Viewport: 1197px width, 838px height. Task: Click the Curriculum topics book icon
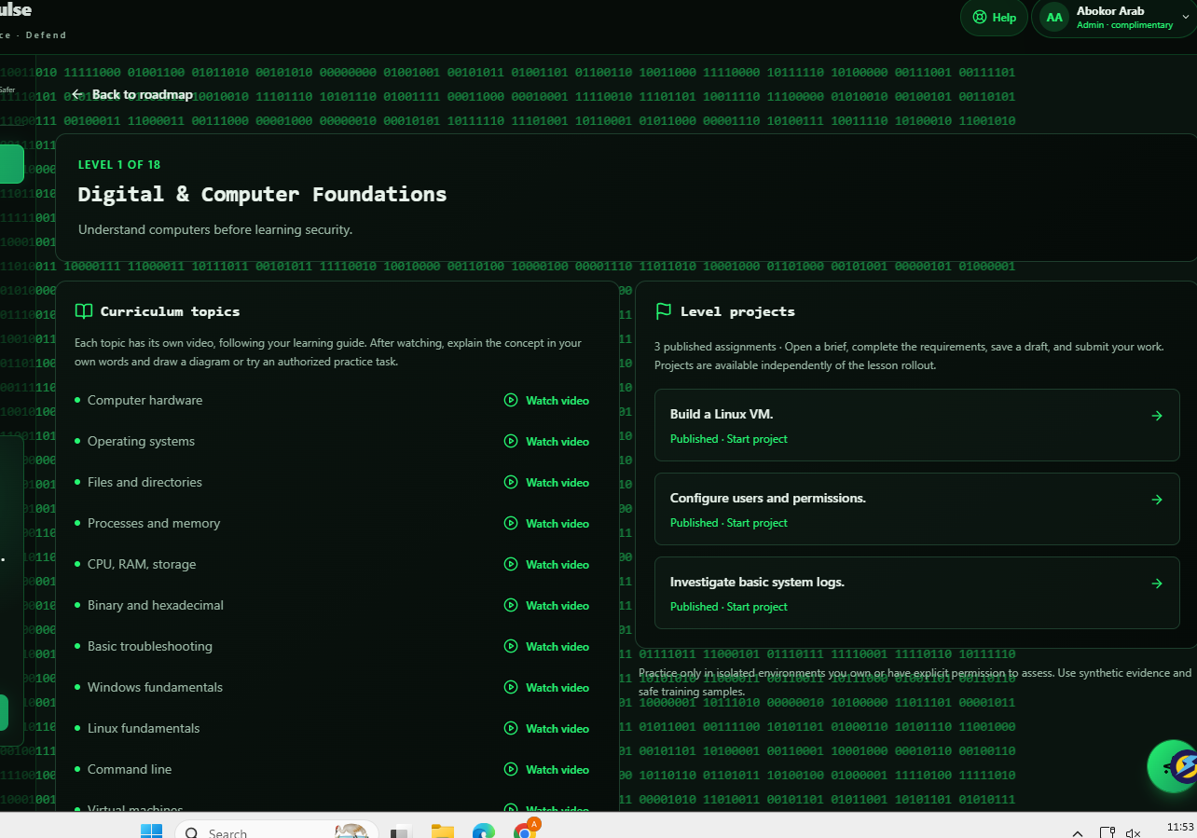84,311
